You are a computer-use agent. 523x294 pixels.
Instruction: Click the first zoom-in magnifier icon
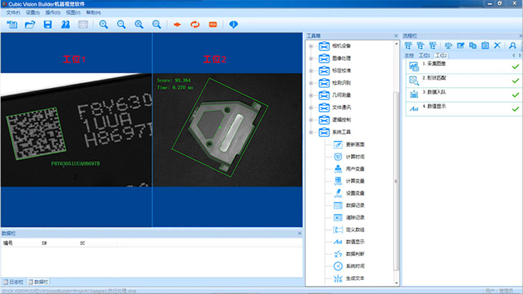[x=104, y=25]
